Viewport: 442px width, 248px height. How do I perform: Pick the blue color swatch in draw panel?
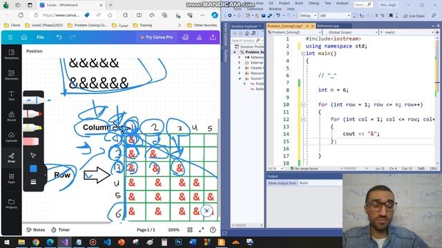[x=33, y=168]
